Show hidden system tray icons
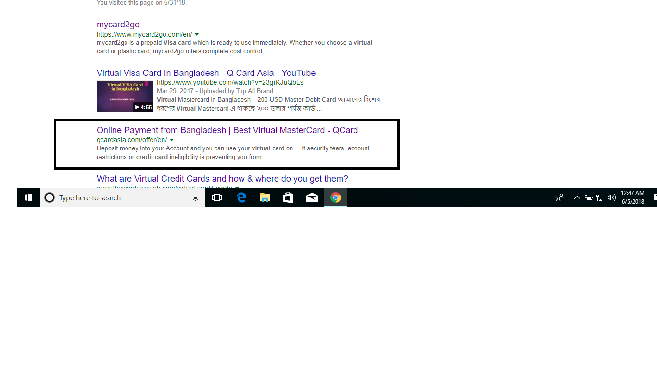This screenshot has height=369, width=657. pos(577,197)
